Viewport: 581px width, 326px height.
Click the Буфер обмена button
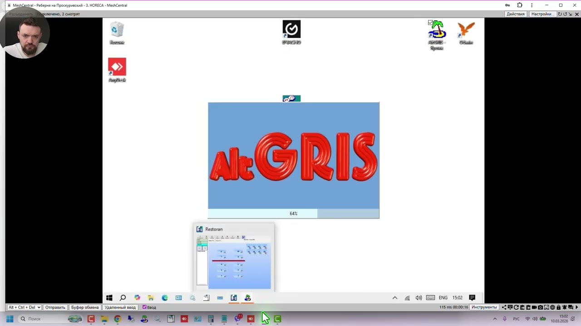[x=85, y=307]
